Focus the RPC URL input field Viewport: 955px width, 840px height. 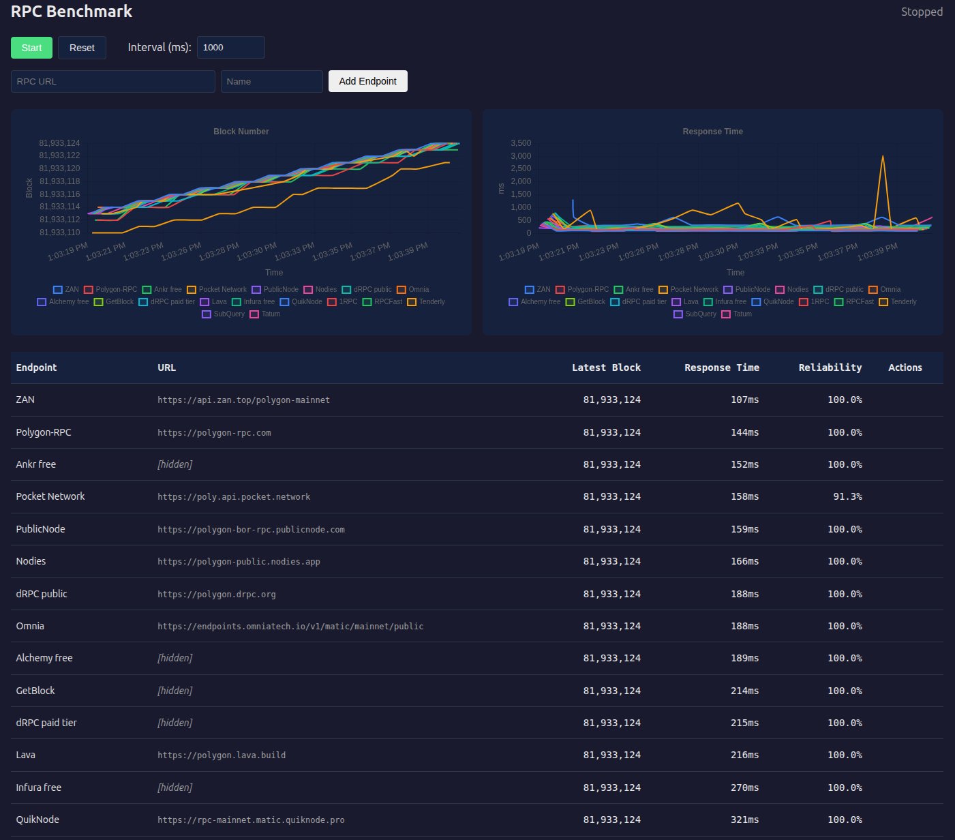[x=113, y=81]
